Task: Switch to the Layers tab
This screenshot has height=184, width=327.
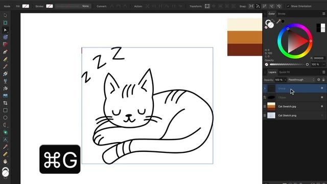Action: [x=272, y=72]
